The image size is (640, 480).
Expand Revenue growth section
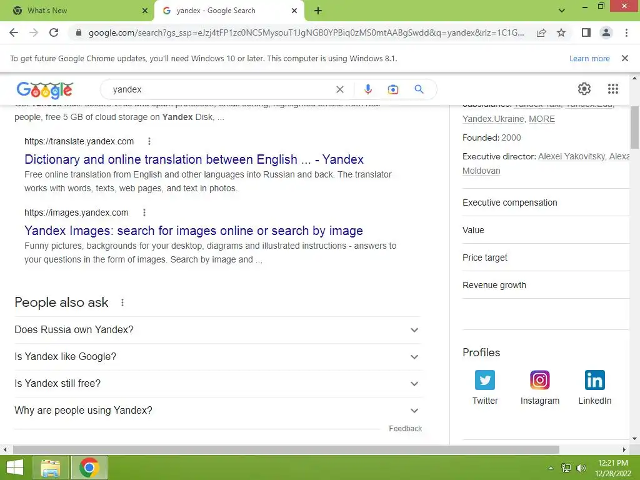tap(546, 285)
